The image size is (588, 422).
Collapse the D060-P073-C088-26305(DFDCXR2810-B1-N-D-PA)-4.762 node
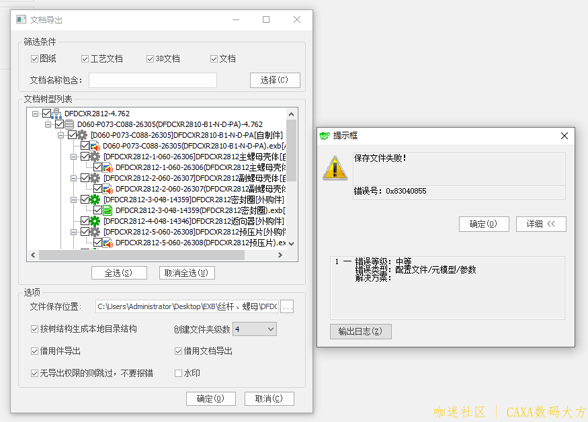point(48,124)
